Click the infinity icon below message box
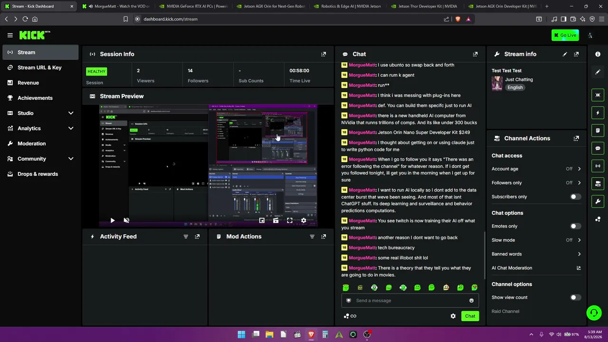The image size is (608, 342). 353,316
